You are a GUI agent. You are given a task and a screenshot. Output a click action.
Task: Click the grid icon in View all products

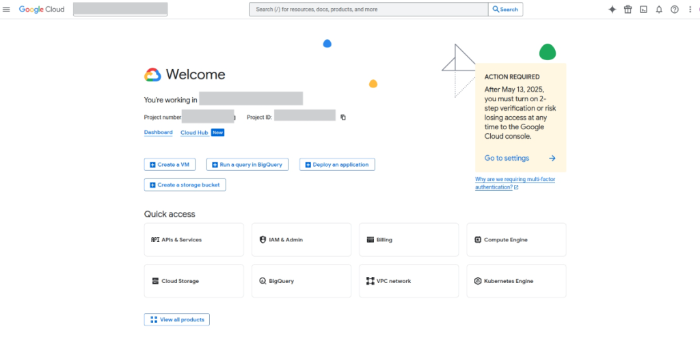[154, 320]
